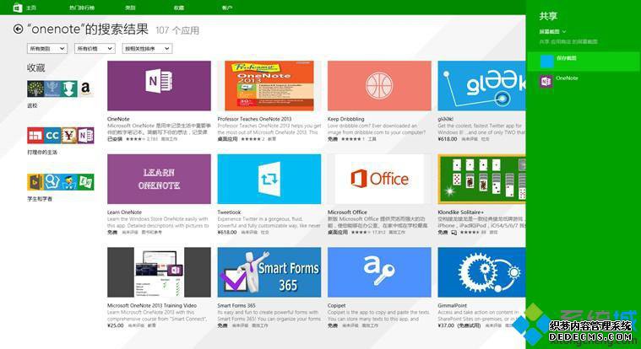Click the "Learn OneNote" title text
This screenshot has height=349, width=641.
125,212
